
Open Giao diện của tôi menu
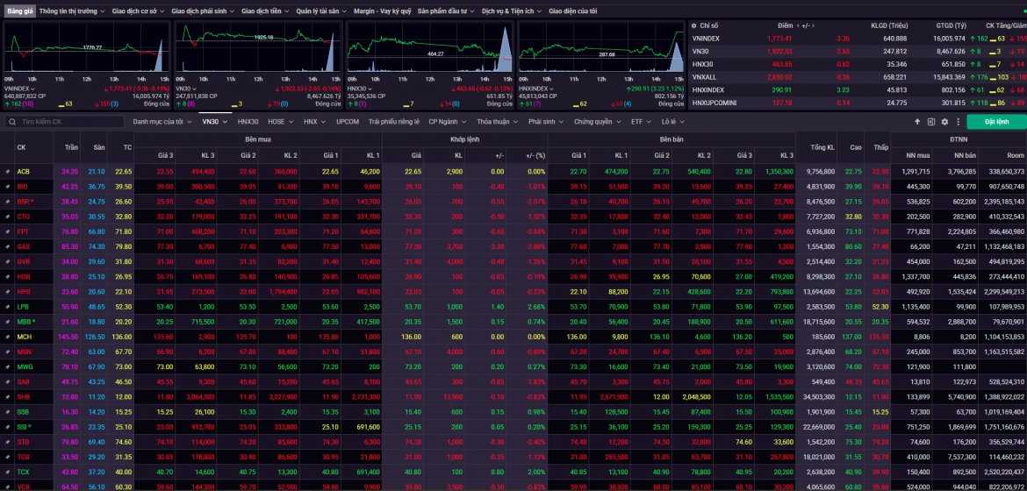[x=572, y=11]
